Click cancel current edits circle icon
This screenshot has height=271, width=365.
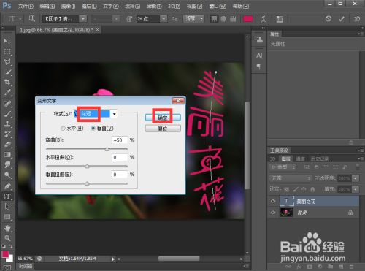click(x=328, y=19)
